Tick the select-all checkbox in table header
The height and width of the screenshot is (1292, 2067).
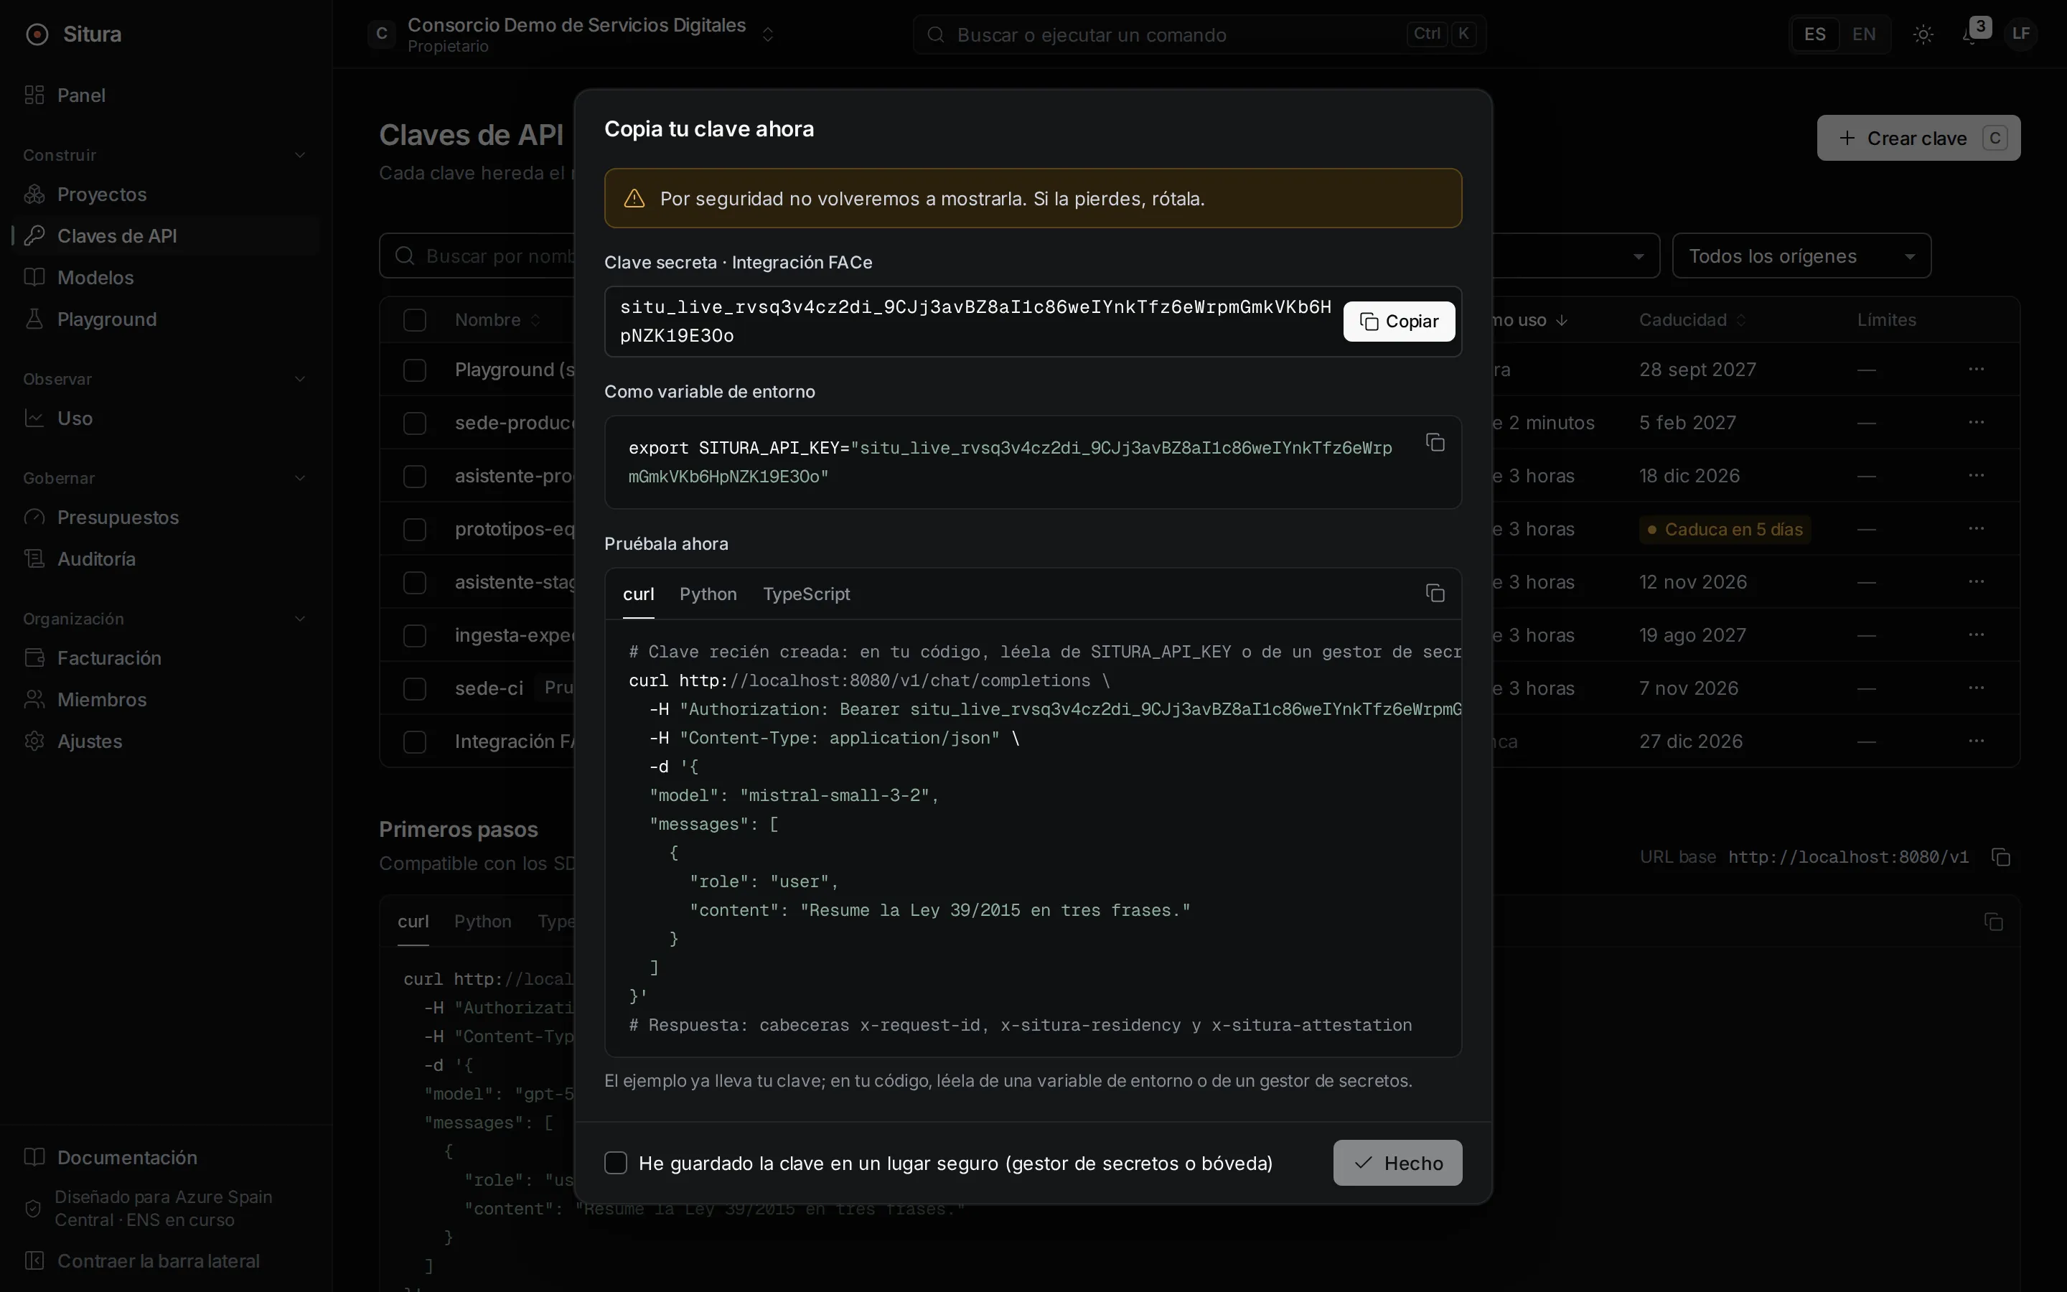pos(414,319)
